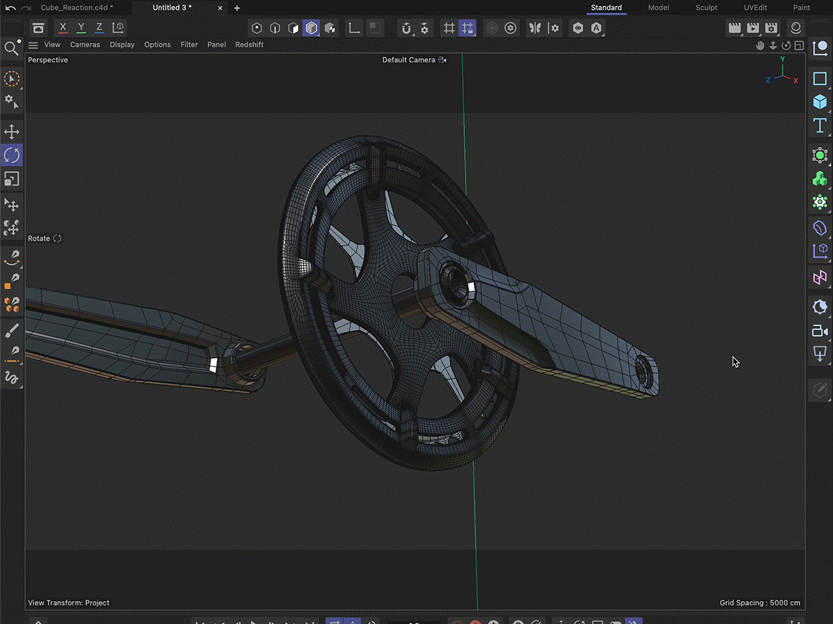This screenshot has height=624, width=833.
Task: Click the Render Settings clapboard icon
Action: pos(771,28)
